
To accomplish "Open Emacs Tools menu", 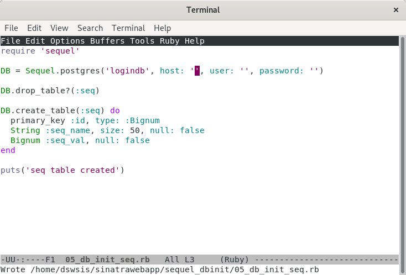I will point(142,41).
